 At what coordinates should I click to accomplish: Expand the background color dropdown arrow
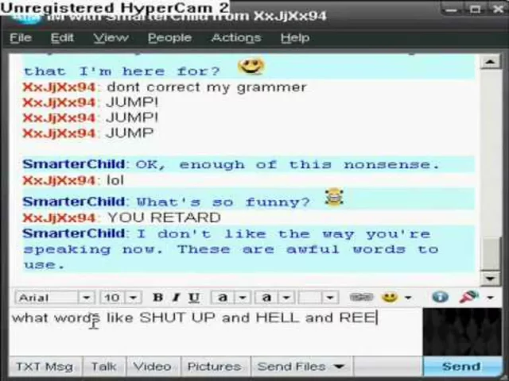286,298
